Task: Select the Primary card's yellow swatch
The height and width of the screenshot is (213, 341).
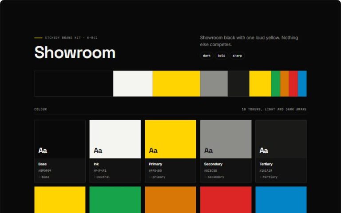Action: click(x=170, y=139)
